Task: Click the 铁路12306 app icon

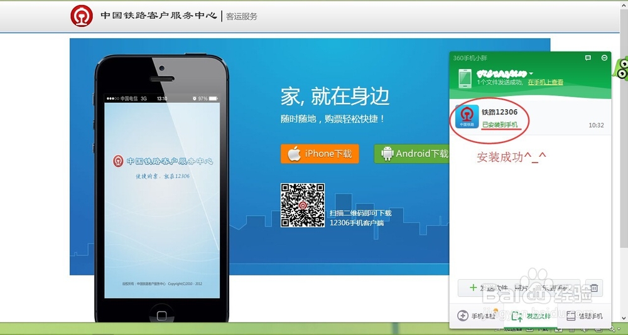Action: pos(467,117)
